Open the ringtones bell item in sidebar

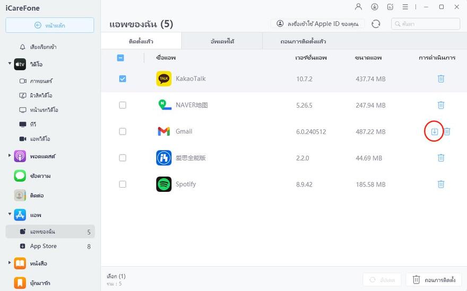coord(38,47)
